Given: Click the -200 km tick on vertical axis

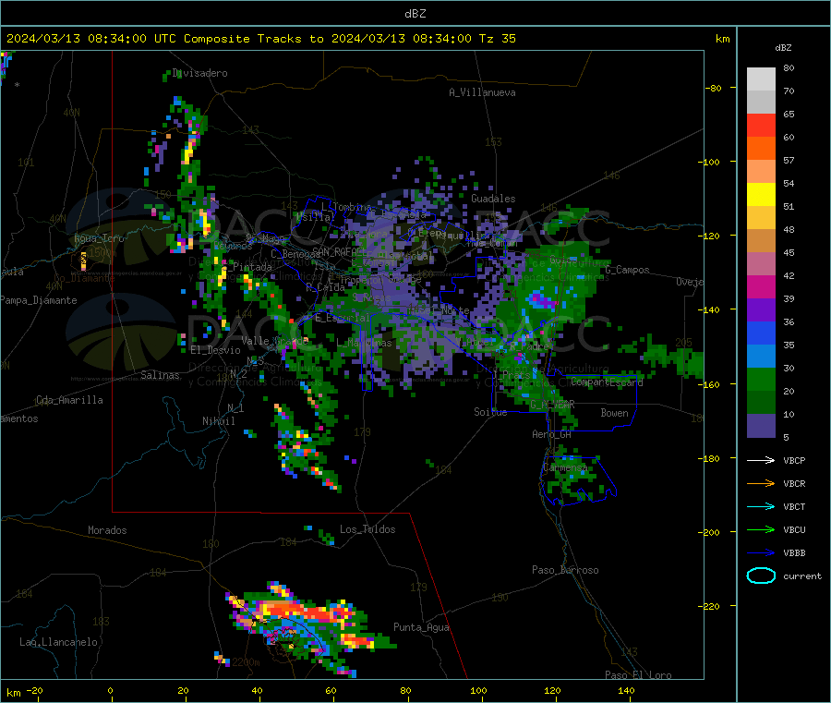Looking at the screenshot, I should coord(711,532).
